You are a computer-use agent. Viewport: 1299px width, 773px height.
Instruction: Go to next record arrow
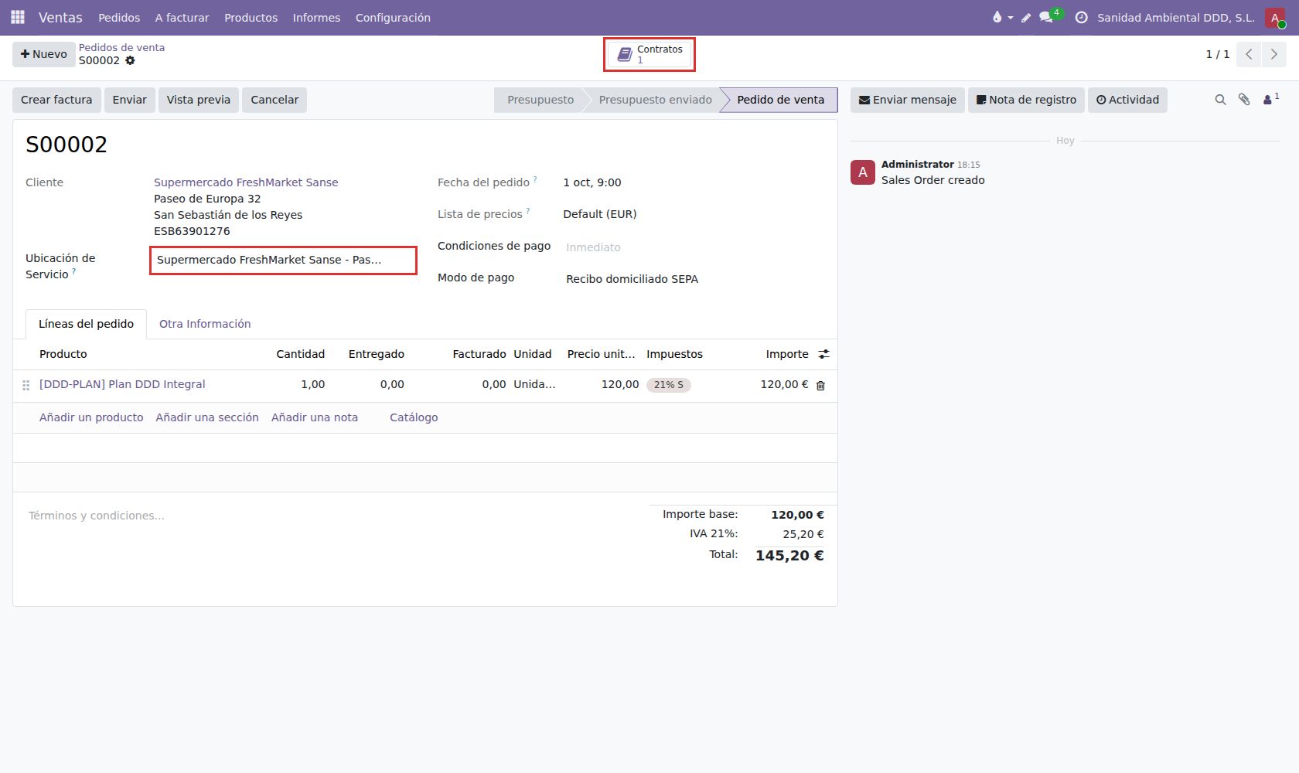[x=1273, y=54]
